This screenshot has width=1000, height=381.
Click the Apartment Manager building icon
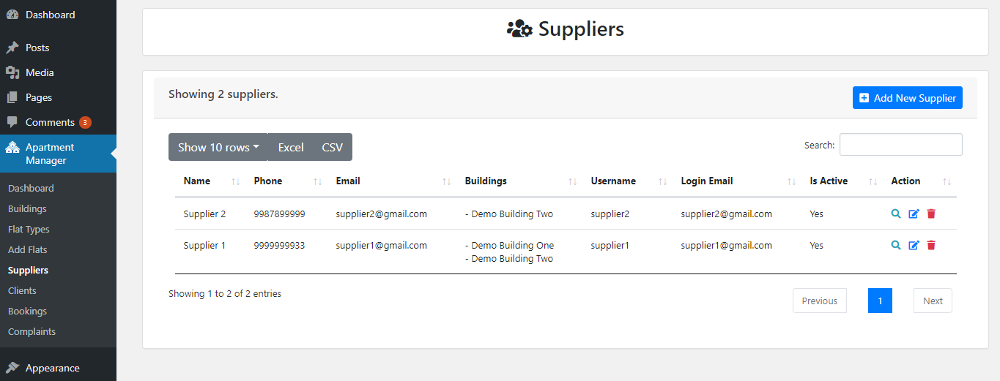[12, 147]
